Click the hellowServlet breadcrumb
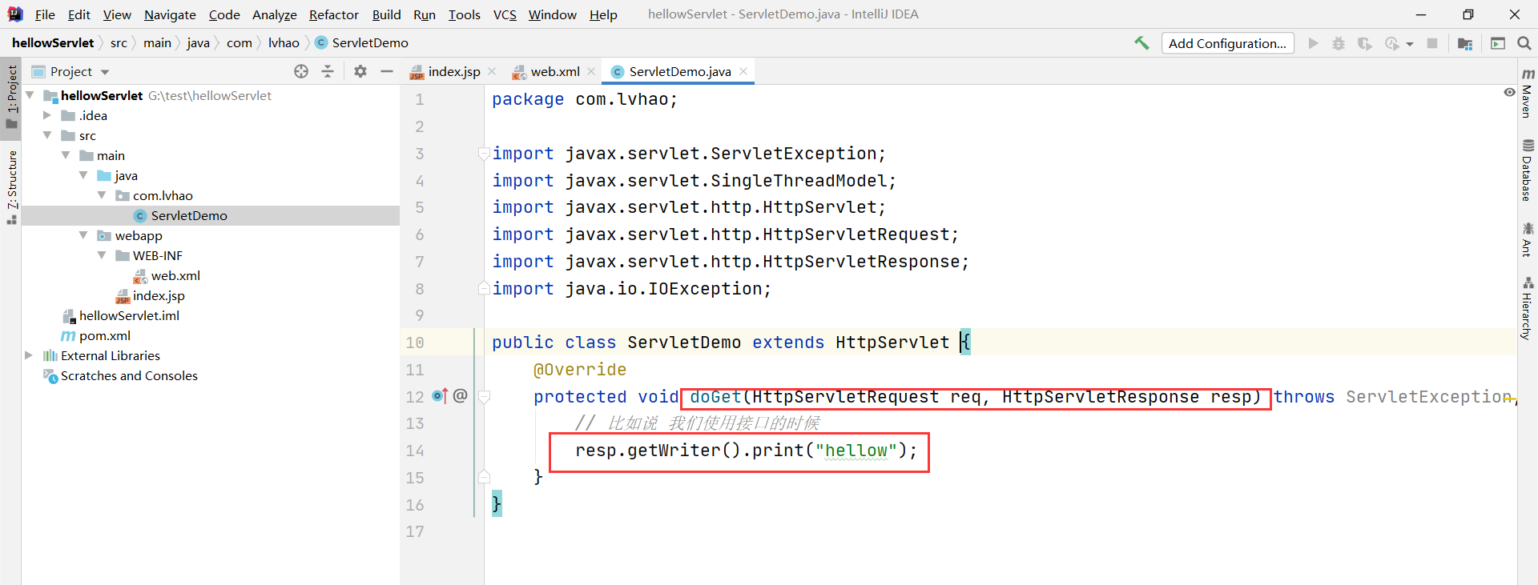This screenshot has height=585, width=1538. tap(53, 43)
